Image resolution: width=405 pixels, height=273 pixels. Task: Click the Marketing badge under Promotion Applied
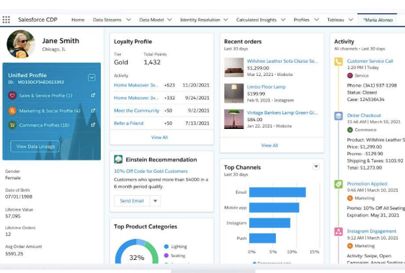[x=350, y=198]
